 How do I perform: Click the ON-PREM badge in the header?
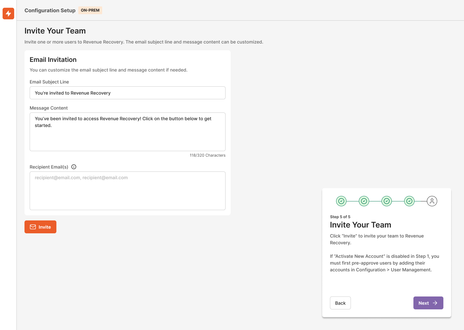(x=90, y=10)
